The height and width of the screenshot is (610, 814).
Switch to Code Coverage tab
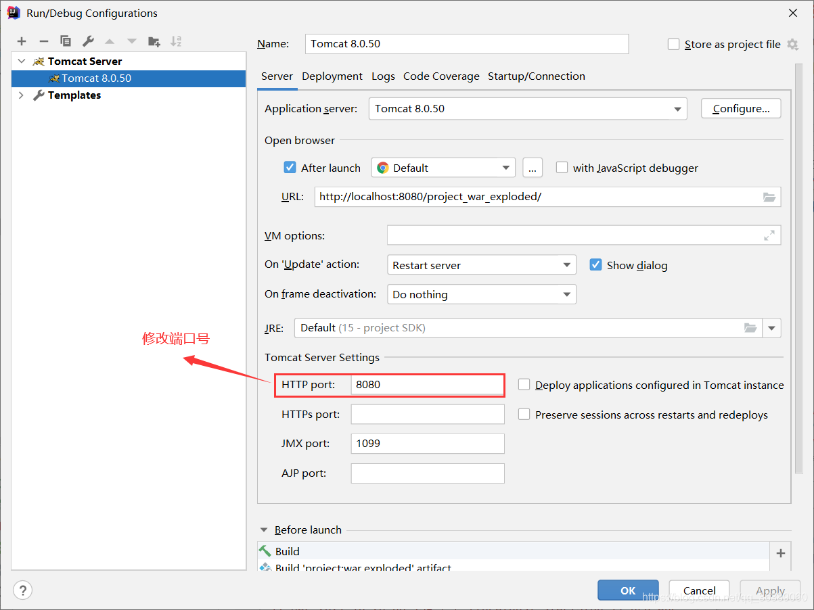coord(441,76)
